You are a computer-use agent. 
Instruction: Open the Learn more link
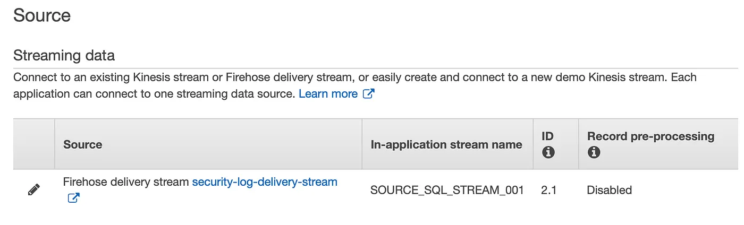click(x=328, y=94)
